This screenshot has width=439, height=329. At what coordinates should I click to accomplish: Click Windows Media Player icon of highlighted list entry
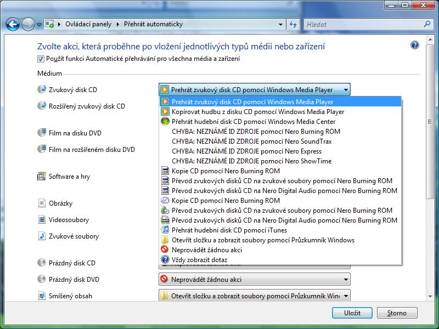(165, 102)
